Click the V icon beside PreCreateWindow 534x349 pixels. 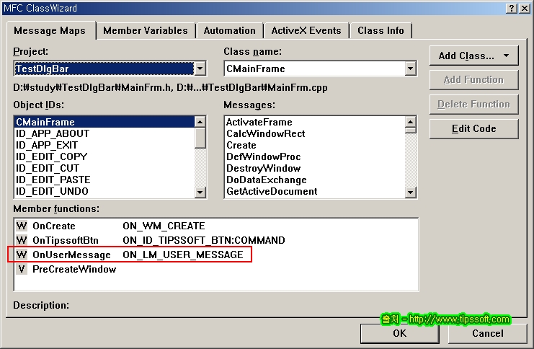click(22, 270)
